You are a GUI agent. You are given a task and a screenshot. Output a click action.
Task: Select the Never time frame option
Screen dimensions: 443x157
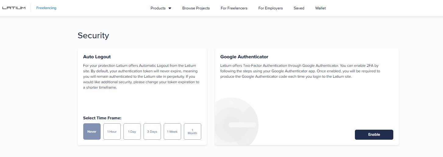tap(92, 131)
